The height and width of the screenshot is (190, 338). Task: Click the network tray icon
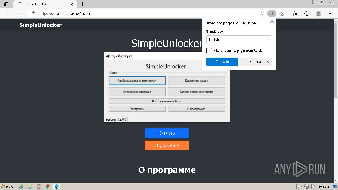pos(306,187)
